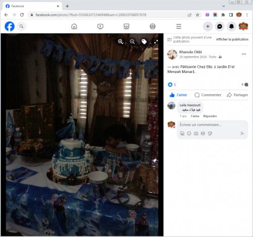Click the colorful circle extension icon

[215, 15]
